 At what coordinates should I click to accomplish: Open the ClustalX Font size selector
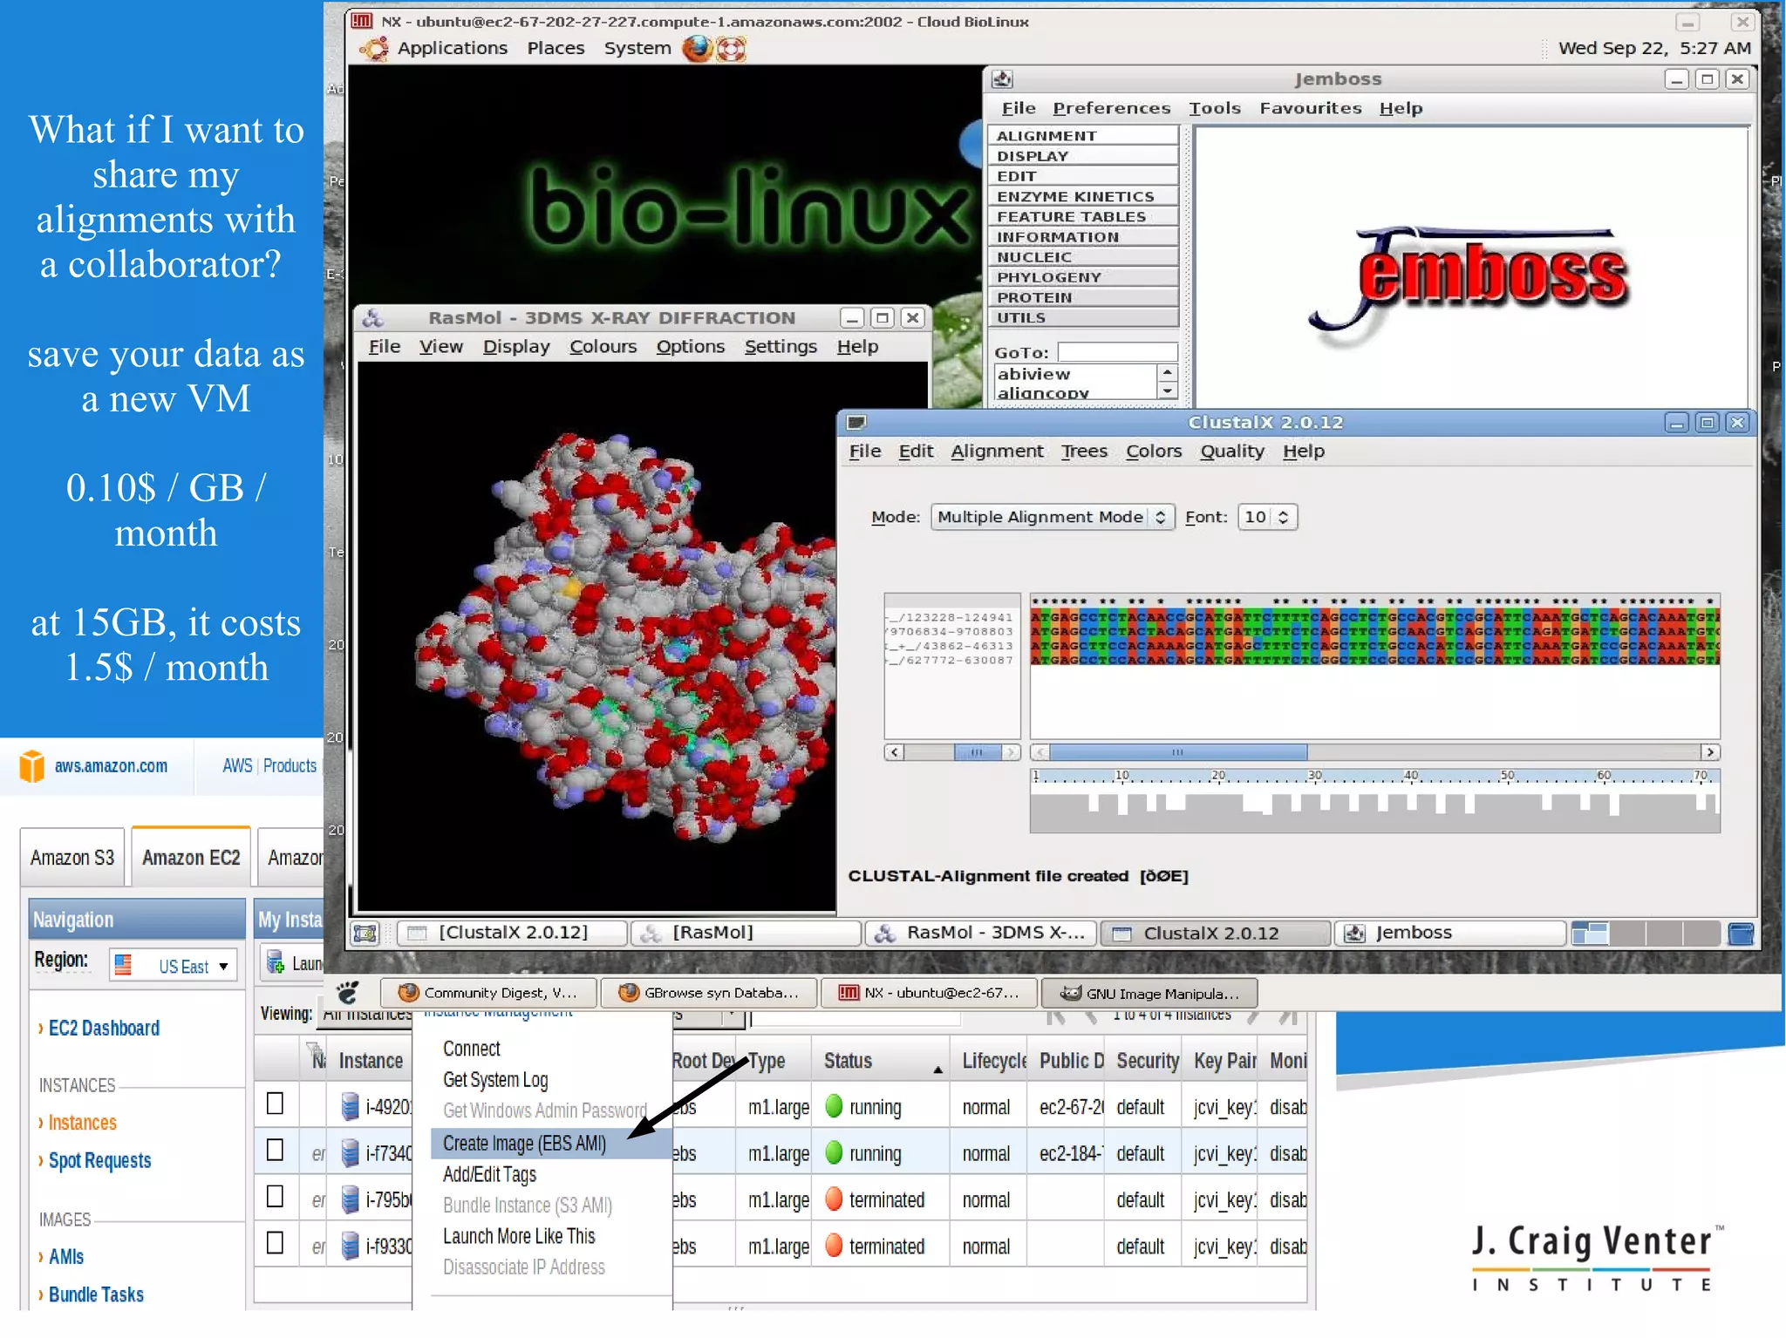(x=1267, y=517)
